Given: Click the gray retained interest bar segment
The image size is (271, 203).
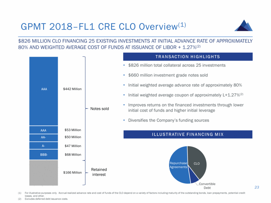Looking at the screenshot, I should coord(43,173).
